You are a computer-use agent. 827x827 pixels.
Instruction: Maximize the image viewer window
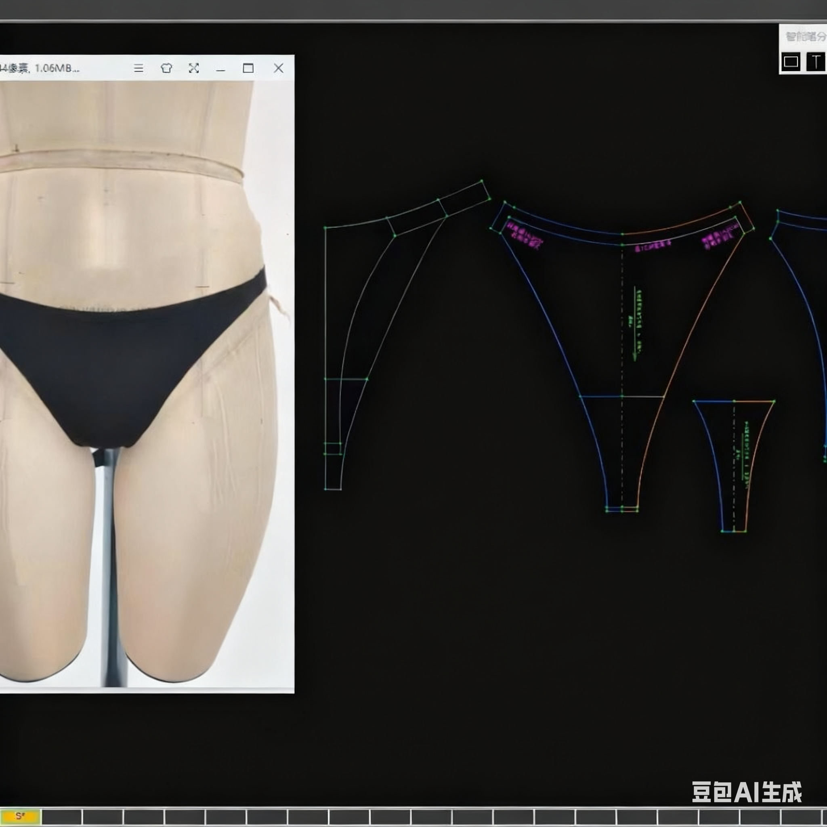[x=248, y=68]
